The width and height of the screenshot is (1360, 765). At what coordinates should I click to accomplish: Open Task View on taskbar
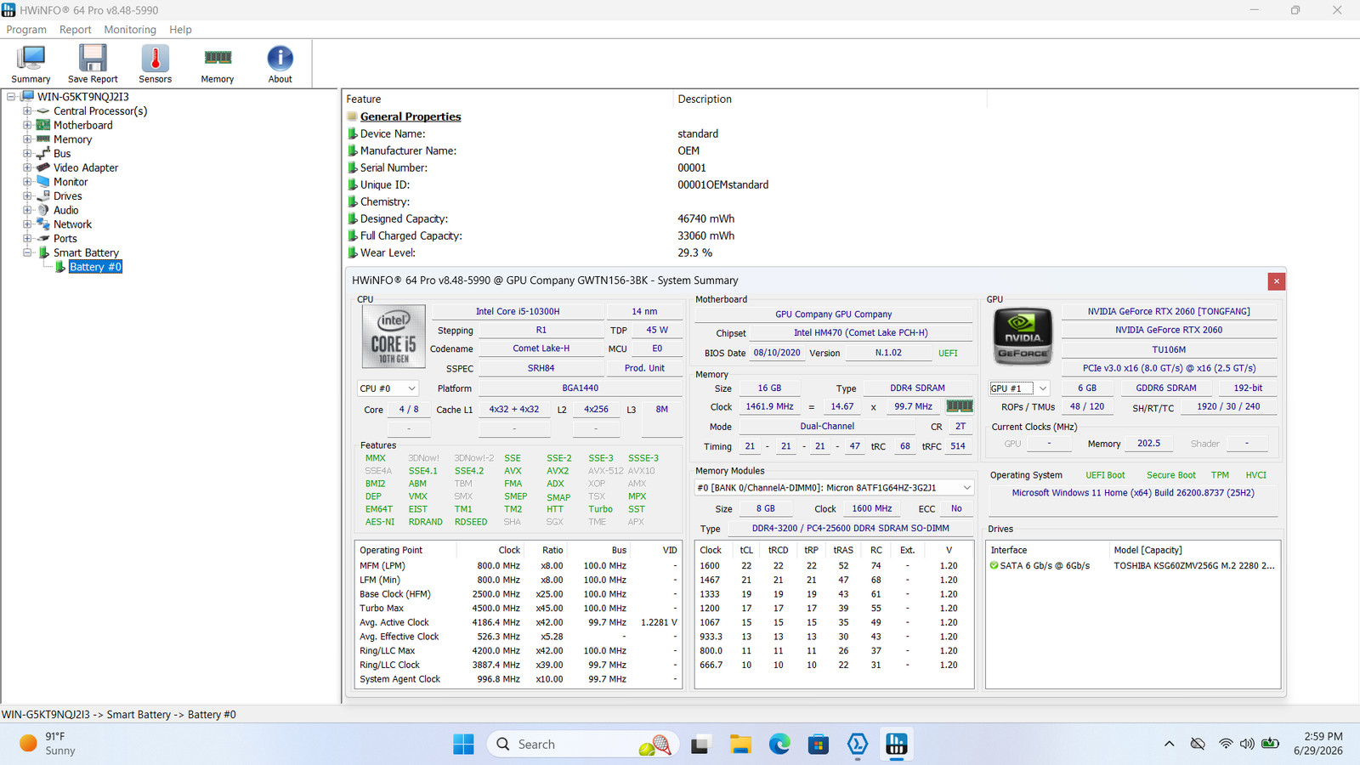pyautogui.click(x=700, y=745)
